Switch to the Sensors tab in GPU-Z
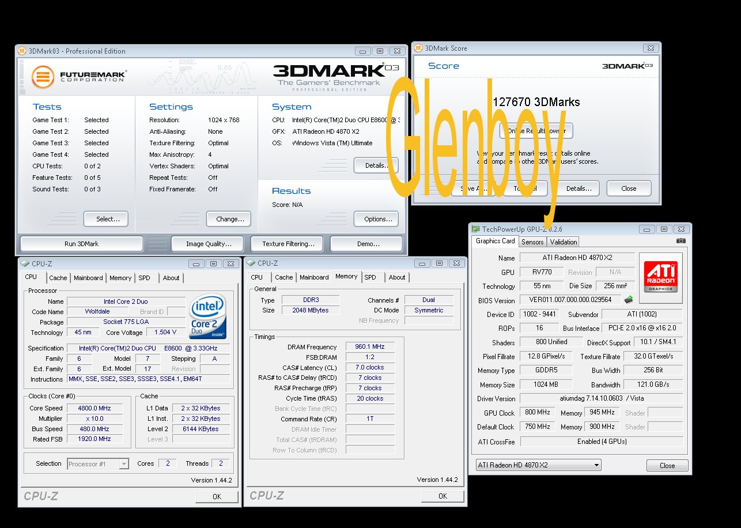Image resolution: width=741 pixels, height=528 pixels. point(532,242)
